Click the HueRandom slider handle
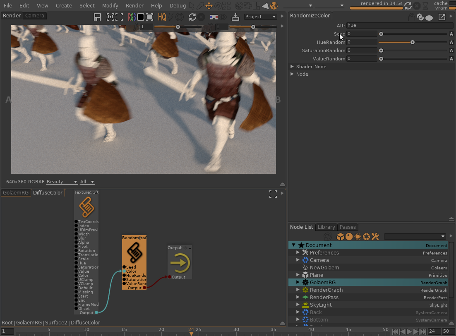Image resolution: width=456 pixels, height=336 pixels. [x=413, y=42]
